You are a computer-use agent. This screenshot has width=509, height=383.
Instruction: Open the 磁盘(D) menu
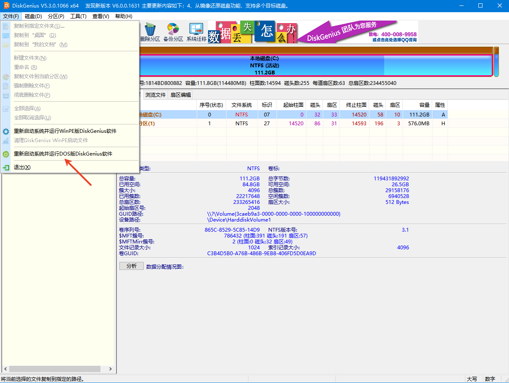coord(33,16)
